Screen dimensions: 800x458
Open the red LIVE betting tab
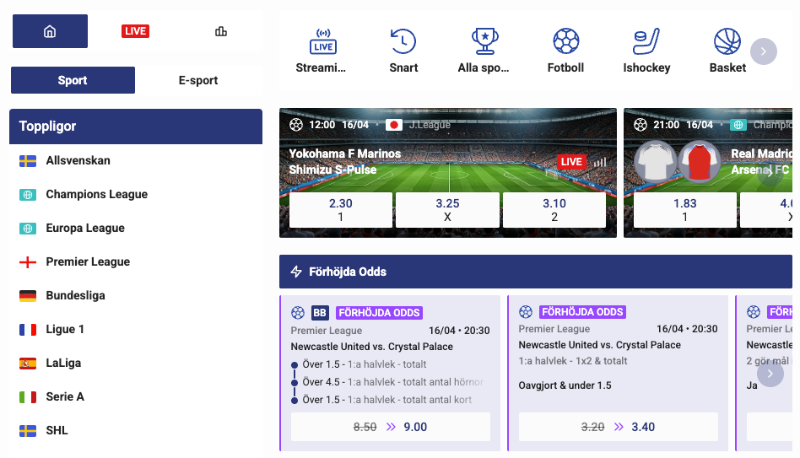tap(135, 31)
